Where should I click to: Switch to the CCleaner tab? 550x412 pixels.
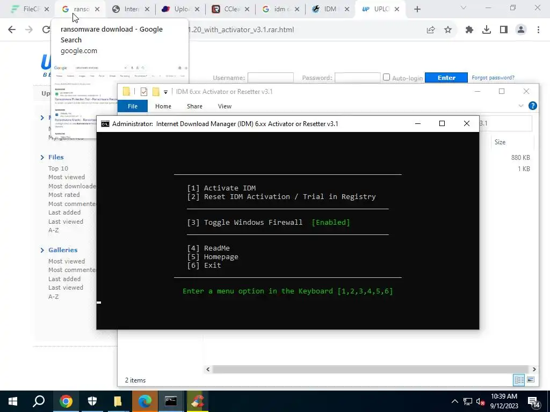(230, 10)
